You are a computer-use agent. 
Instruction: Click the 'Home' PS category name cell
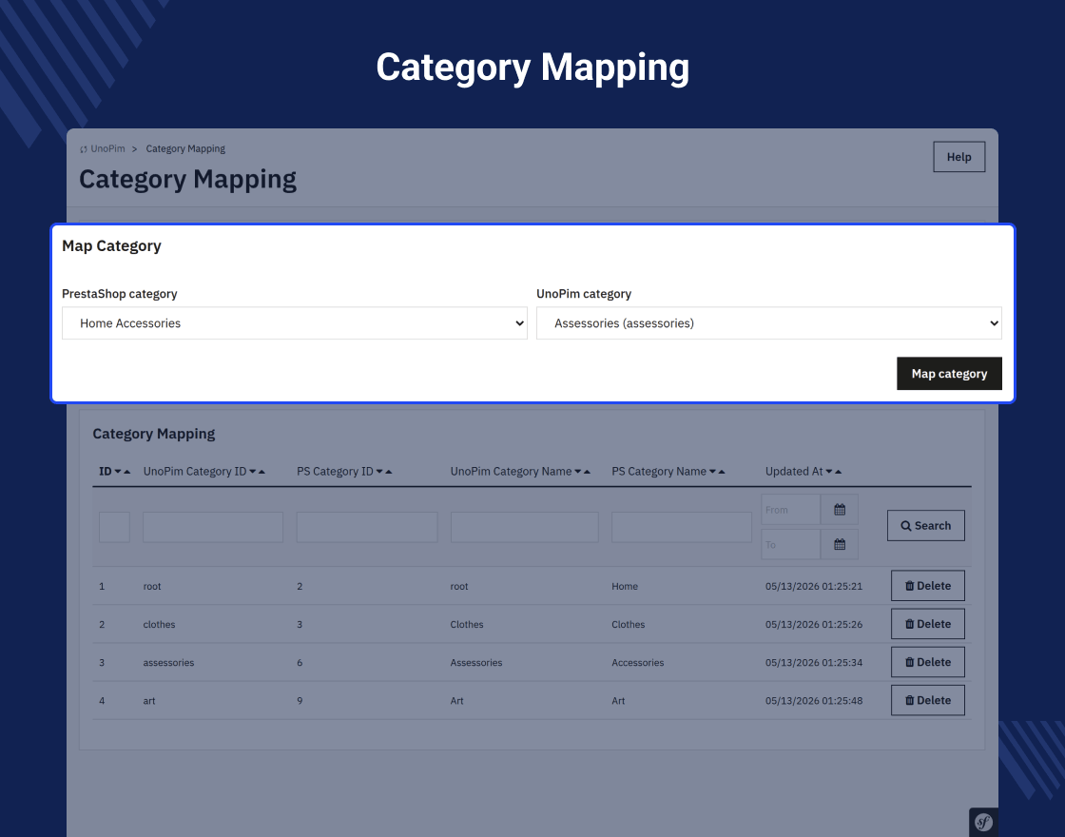point(625,586)
